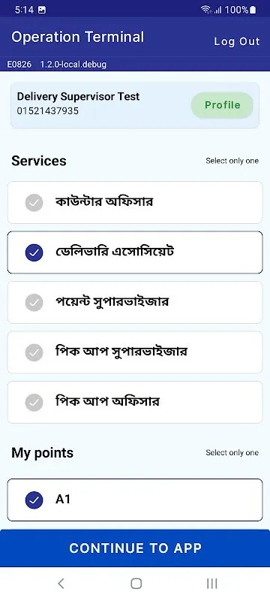This screenshot has height=601, width=270.
Task: Tap the Operation Terminal title
Action: [78, 37]
